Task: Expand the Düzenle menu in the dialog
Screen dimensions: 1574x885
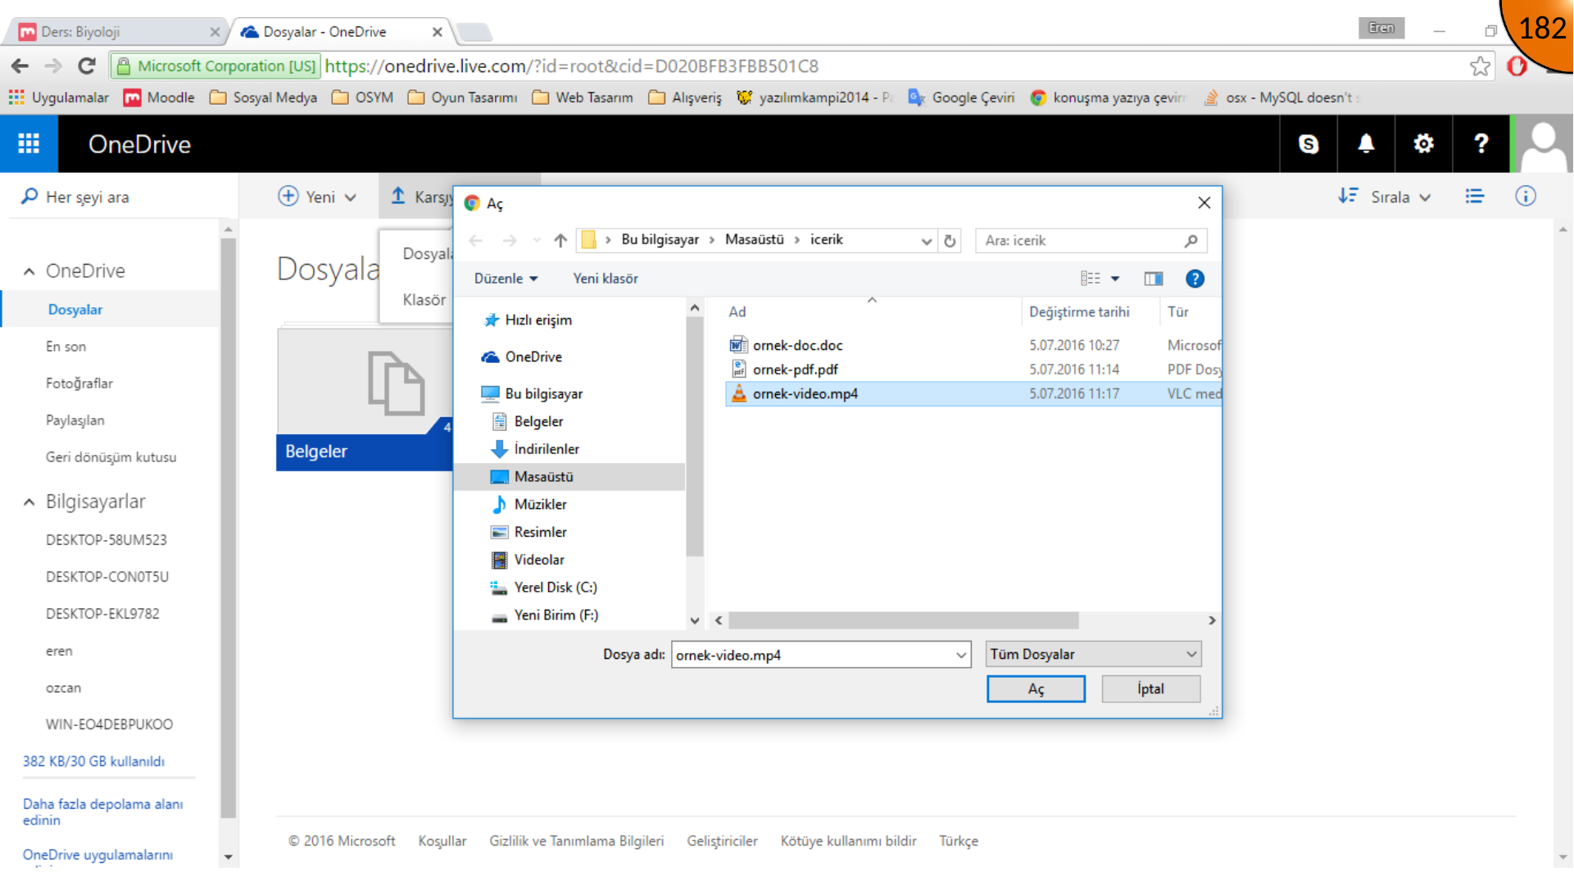Action: click(506, 279)
